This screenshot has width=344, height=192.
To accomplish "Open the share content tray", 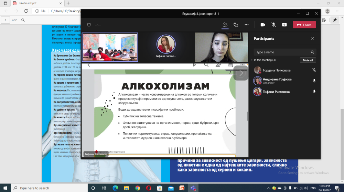I will tap(284, 25).
